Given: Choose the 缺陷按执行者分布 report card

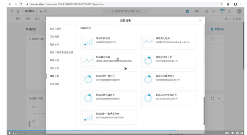Looking at the screenshot, I should [x=108, y=79].
